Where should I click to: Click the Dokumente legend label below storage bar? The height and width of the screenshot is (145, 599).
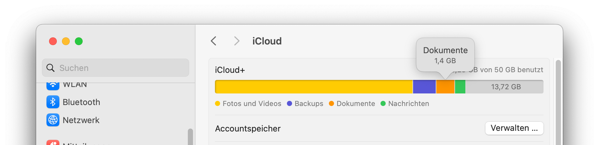coord(356,103)
